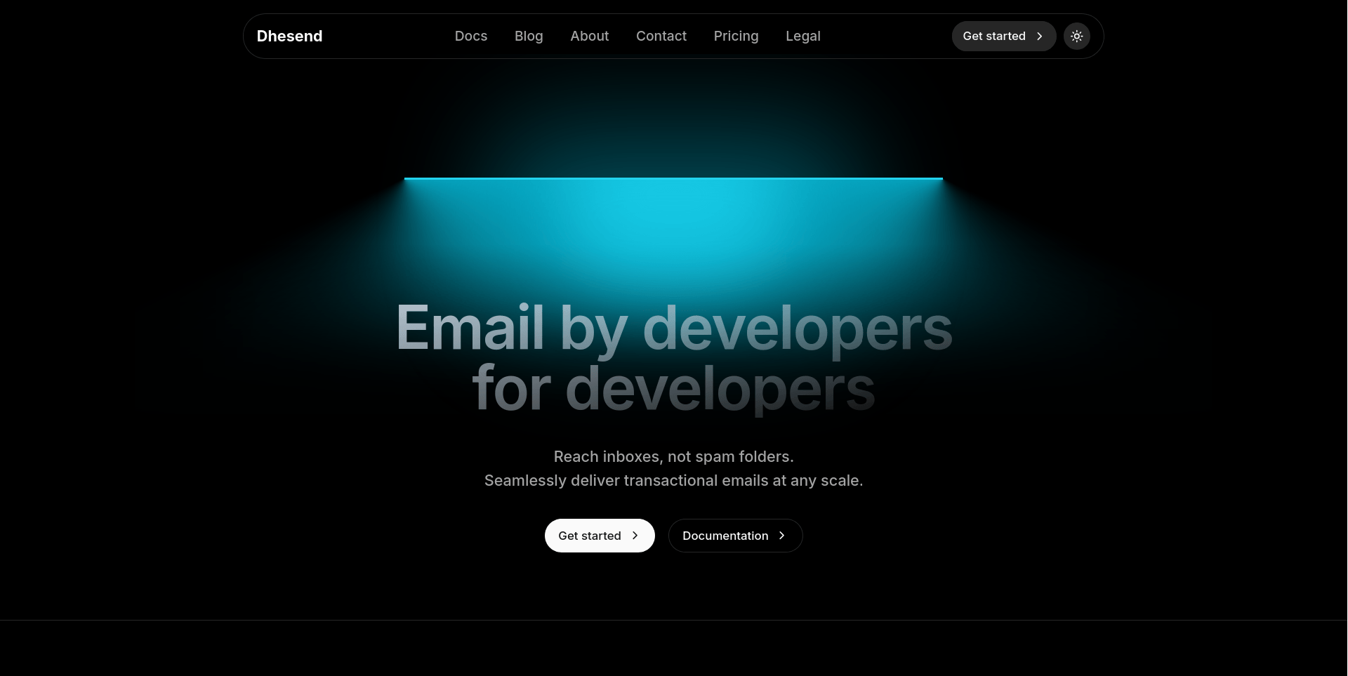Open the Contact page

point(661,36)
